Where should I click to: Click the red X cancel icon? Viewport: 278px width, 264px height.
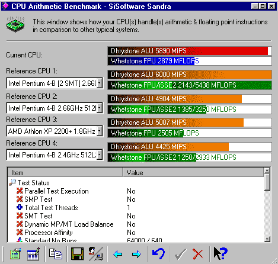(198, 254)
